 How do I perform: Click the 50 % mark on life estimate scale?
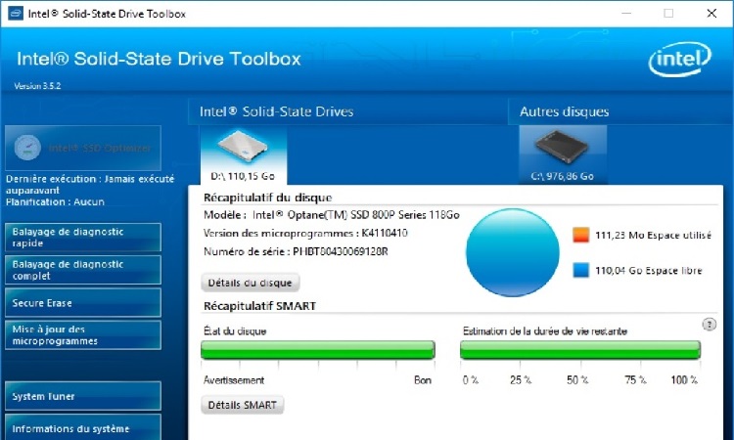coord(577,380)
